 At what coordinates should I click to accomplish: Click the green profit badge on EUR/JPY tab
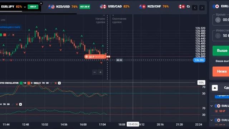click(x=33, y=7)
